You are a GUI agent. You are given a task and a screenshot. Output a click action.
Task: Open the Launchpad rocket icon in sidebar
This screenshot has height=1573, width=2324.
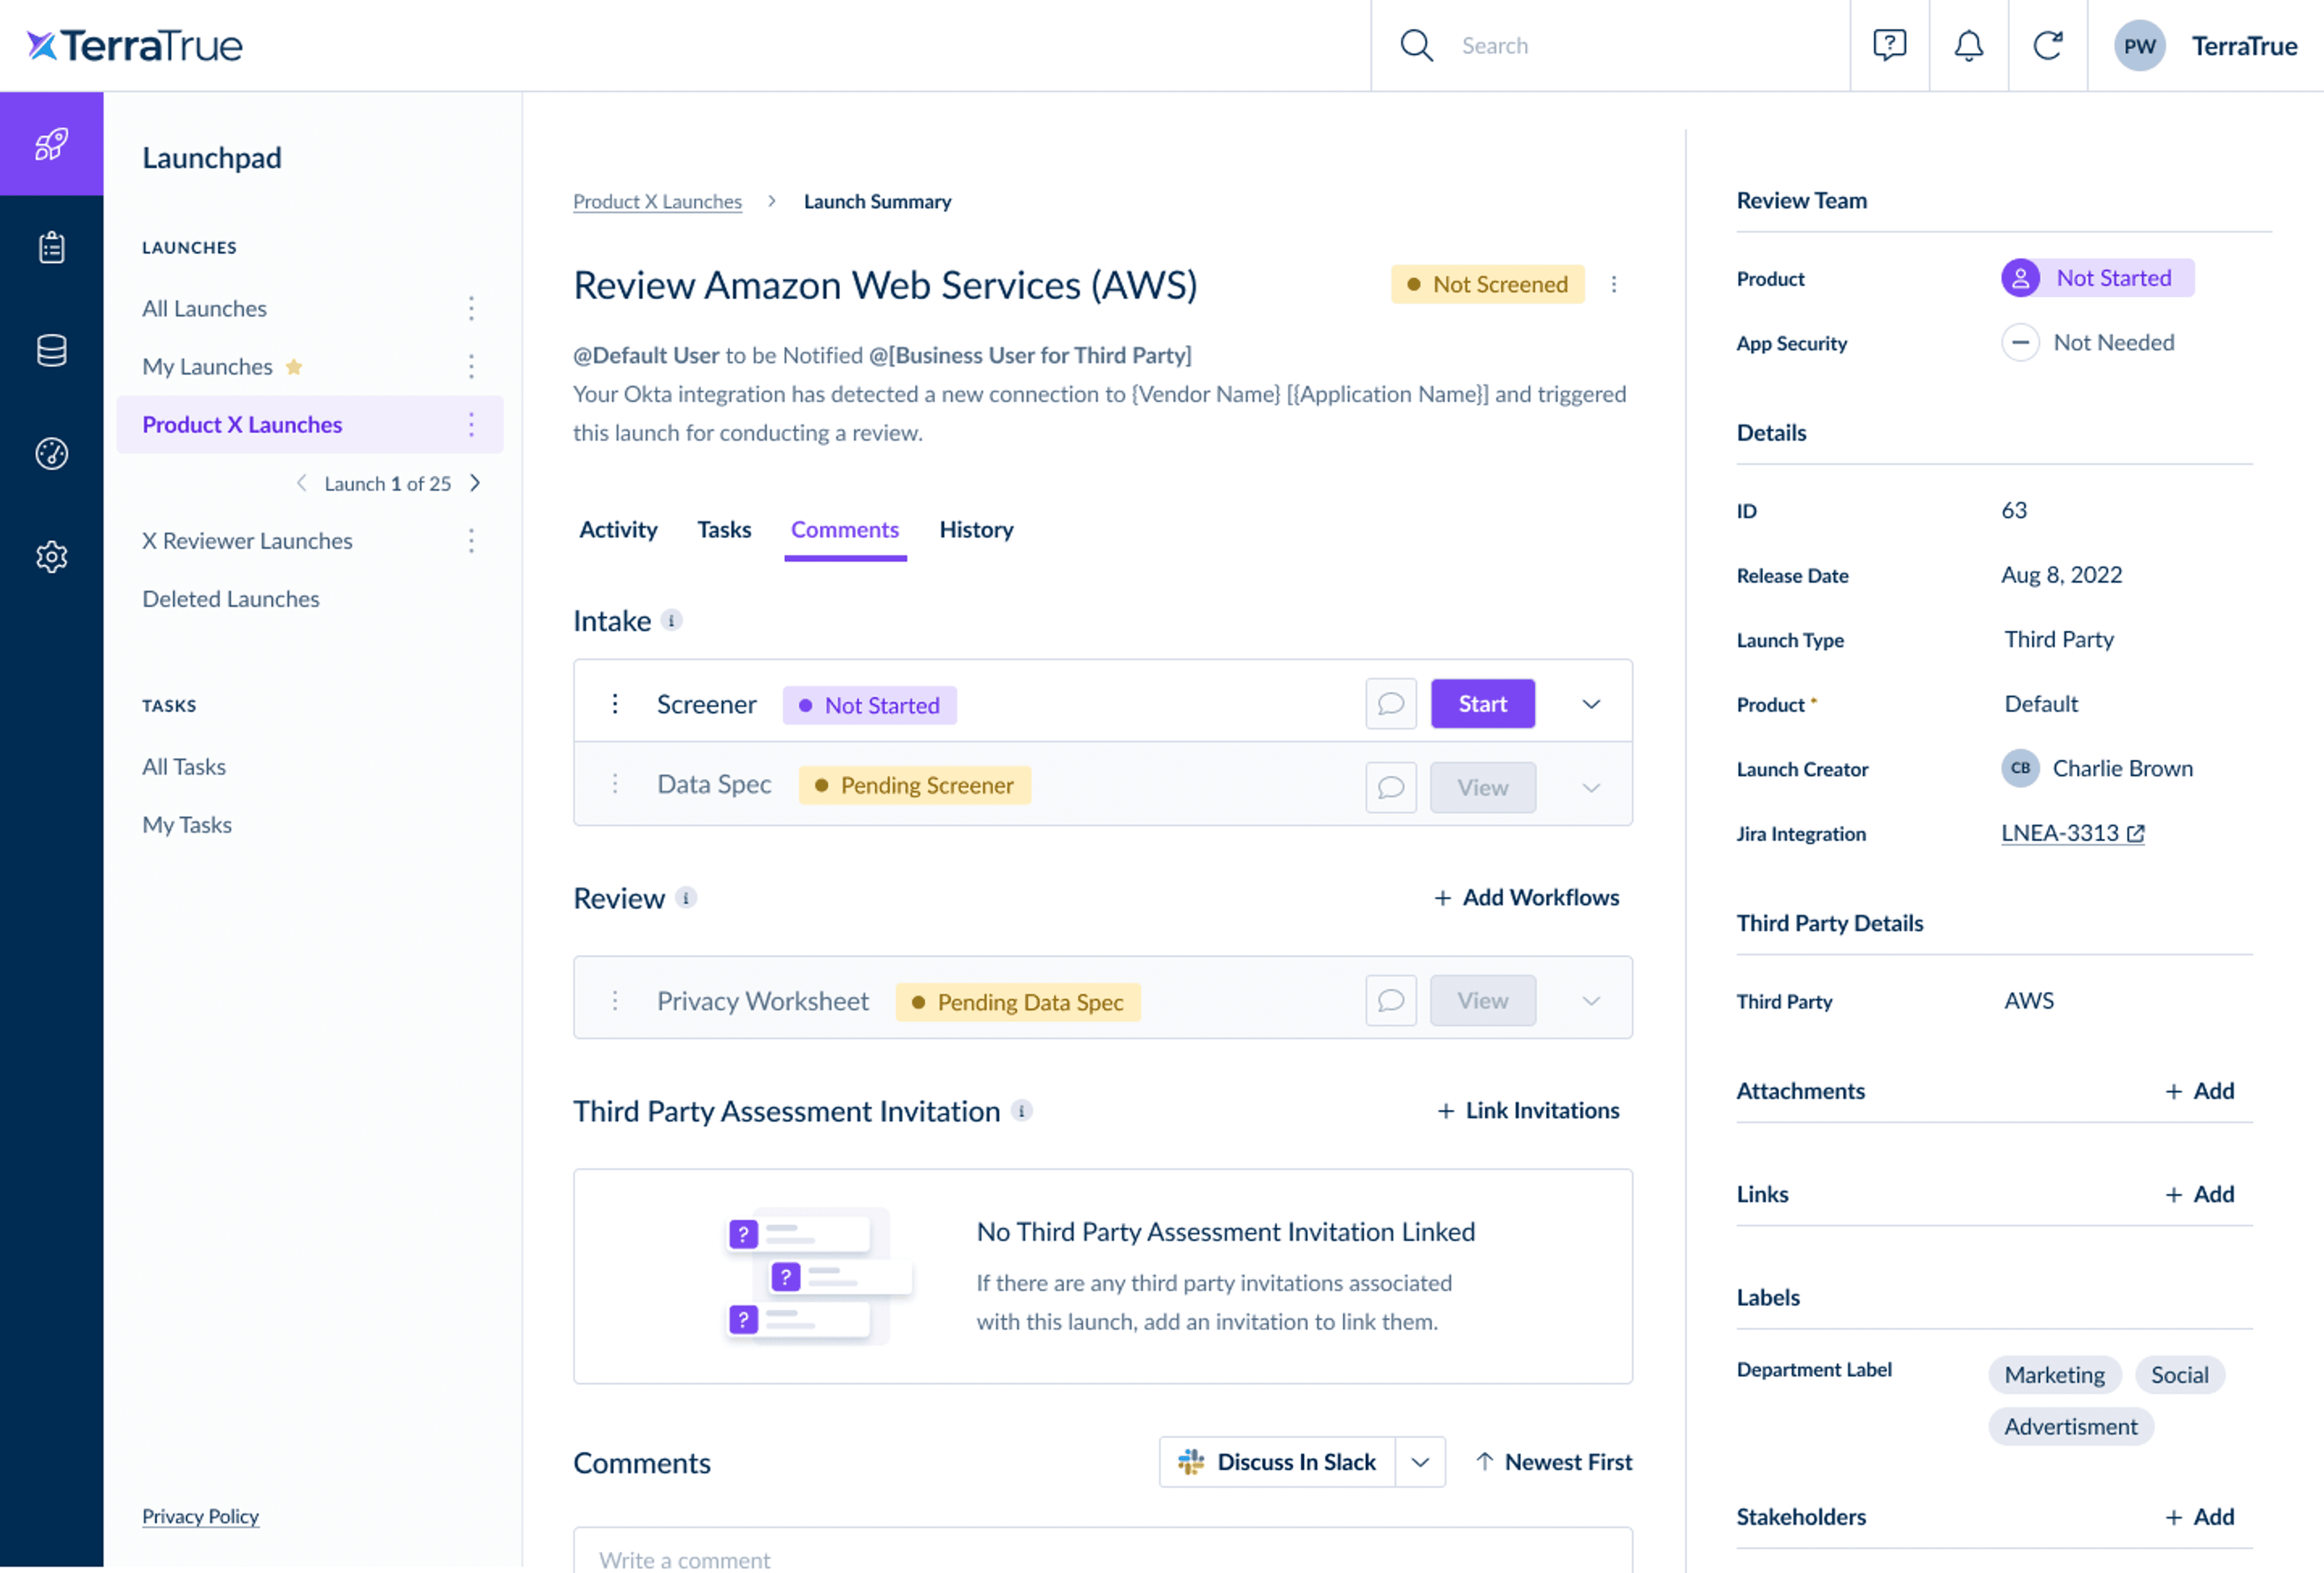(x=52, y=144)
